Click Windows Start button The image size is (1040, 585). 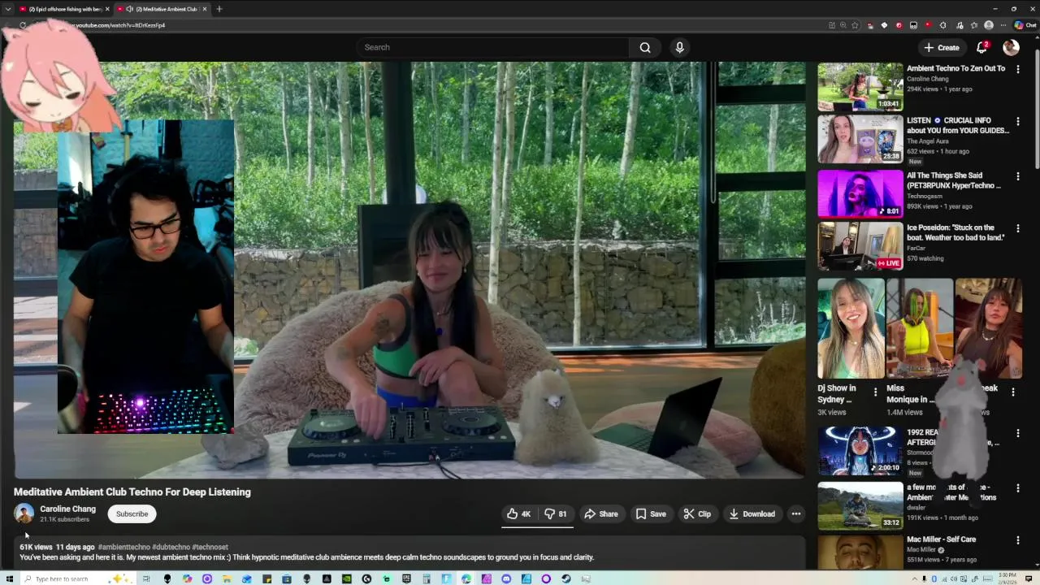point(9,578)
